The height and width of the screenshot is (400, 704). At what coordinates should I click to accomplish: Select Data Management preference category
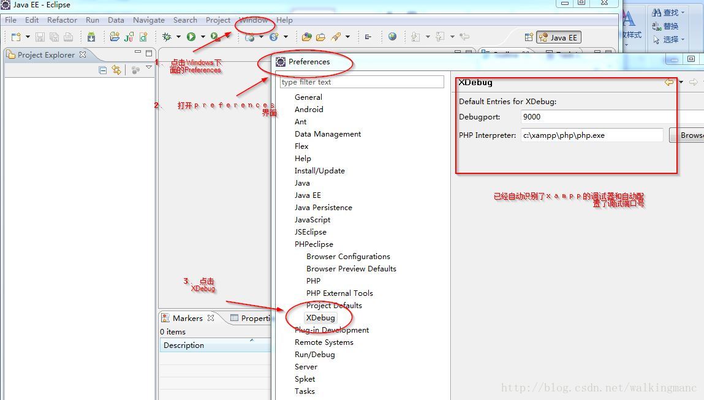tap(328, 134)
